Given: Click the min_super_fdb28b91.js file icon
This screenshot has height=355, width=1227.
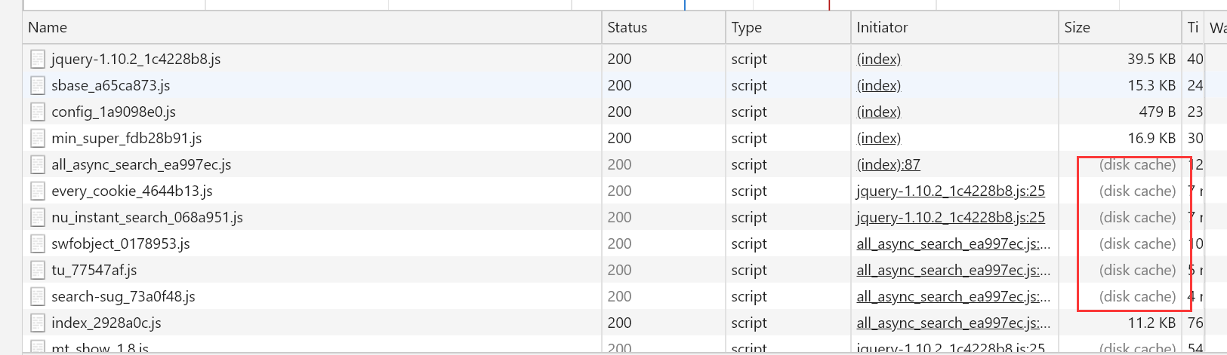Looking at the screenshot, I should point(38,138).
